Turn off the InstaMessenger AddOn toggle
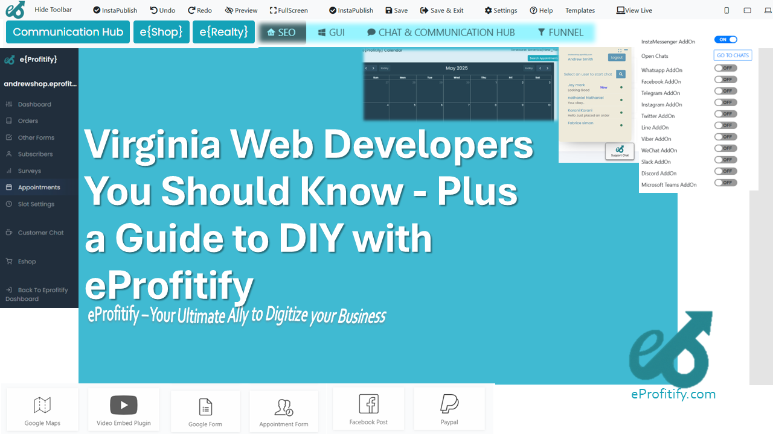773x434 pixels. click(x=725, y=40)
